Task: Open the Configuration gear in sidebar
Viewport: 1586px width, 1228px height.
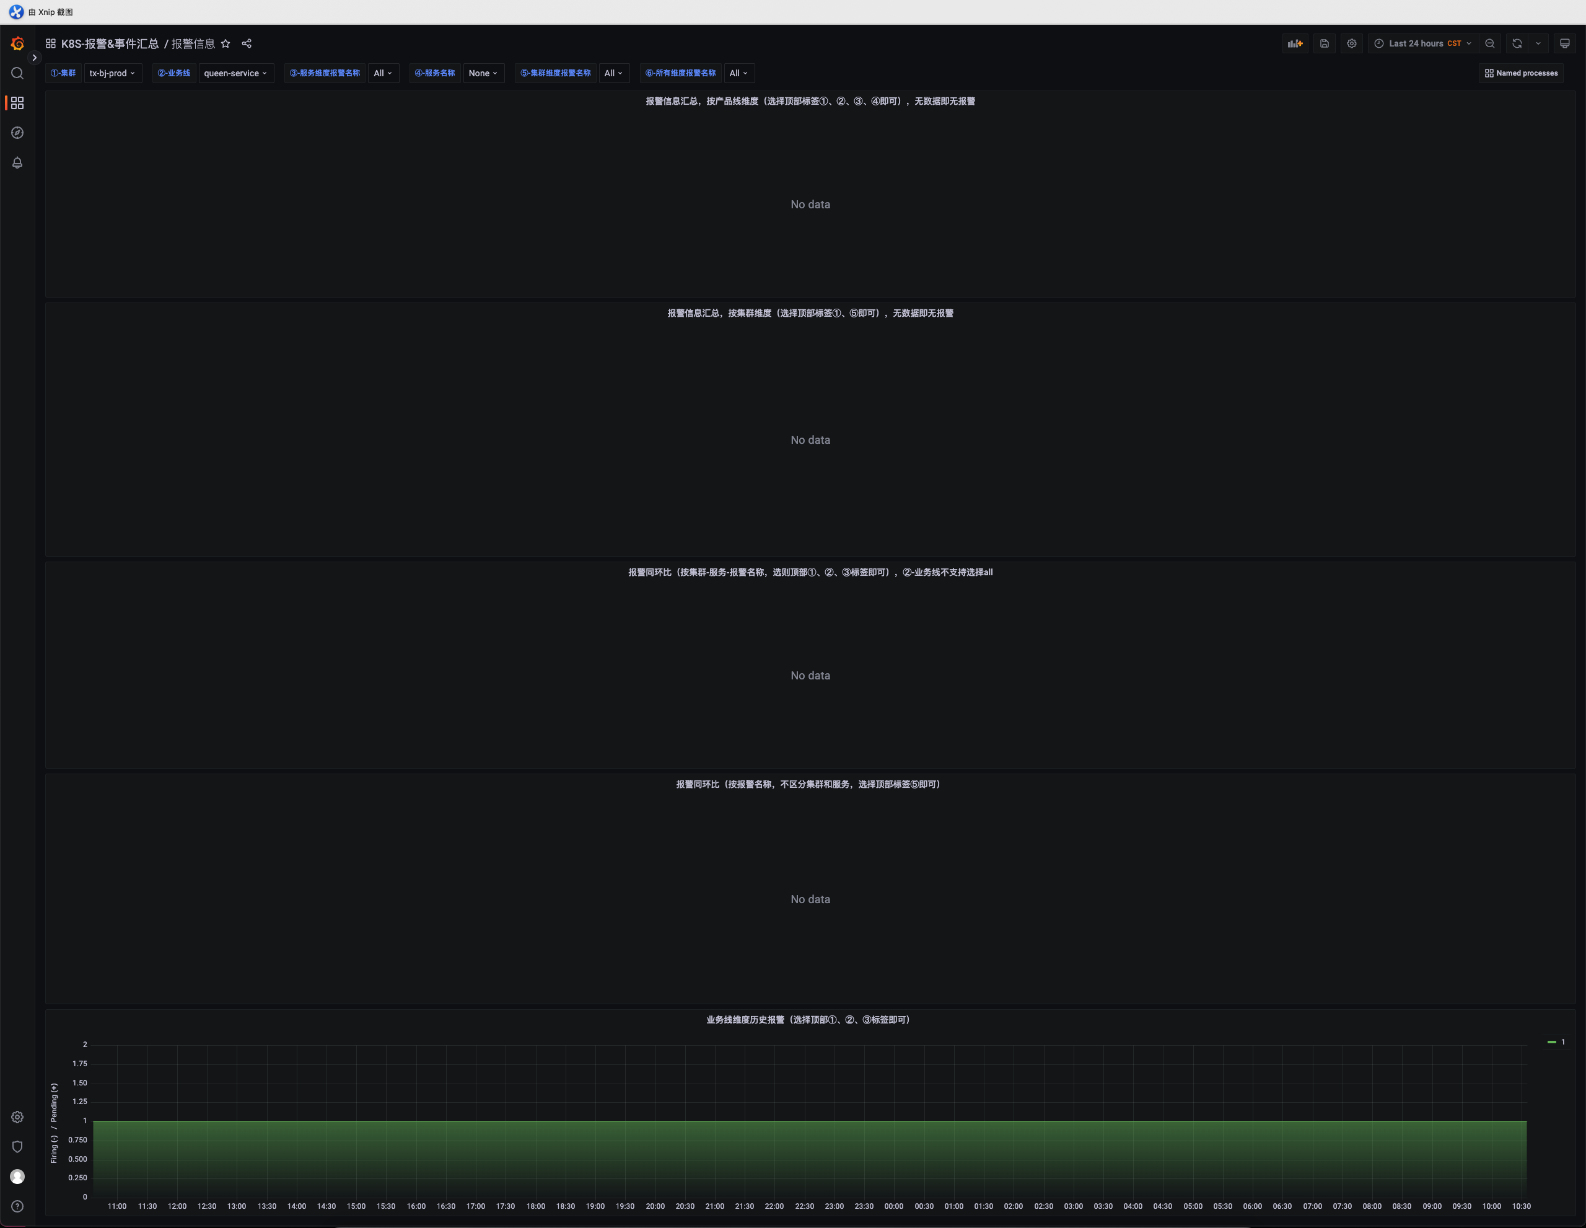Action: [x=17, y=1117]
